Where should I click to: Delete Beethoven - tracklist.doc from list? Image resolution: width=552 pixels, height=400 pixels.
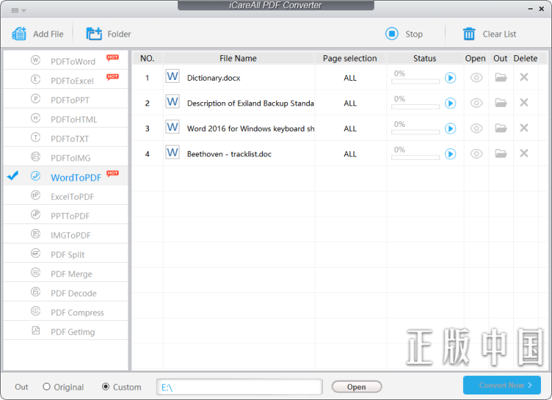[524, 152]
